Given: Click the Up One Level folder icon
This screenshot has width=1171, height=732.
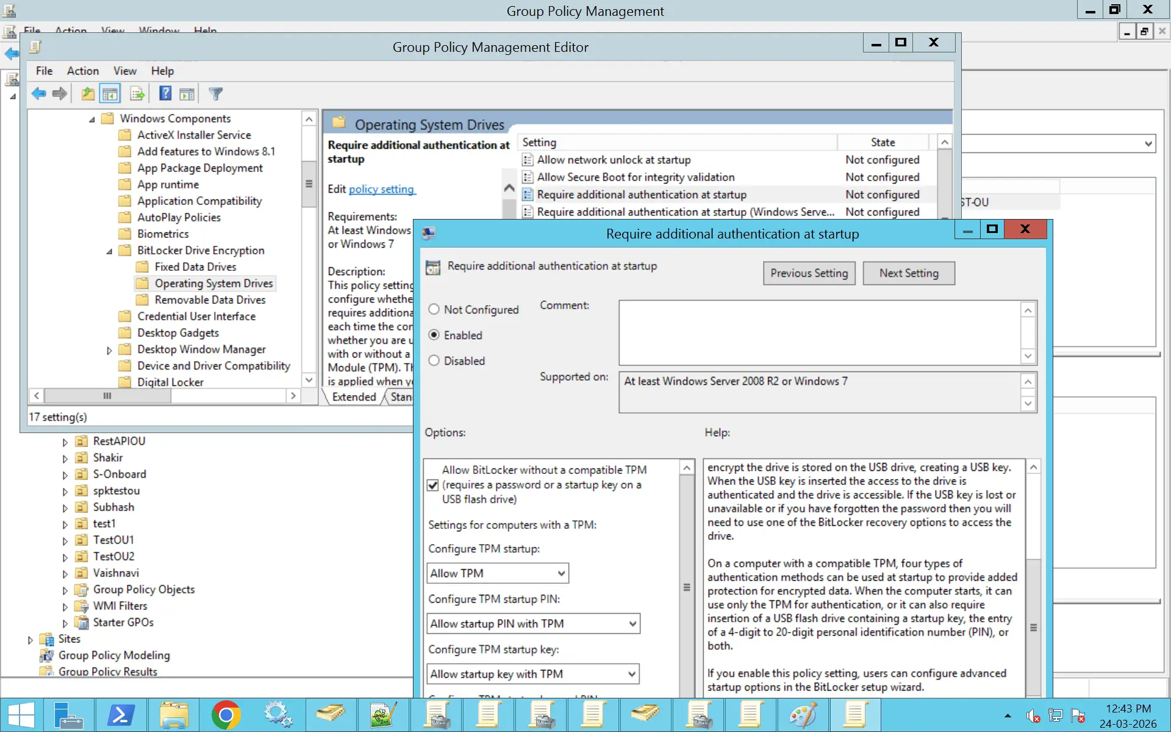Looking at the screenshot, I should [x=87, y=93].
